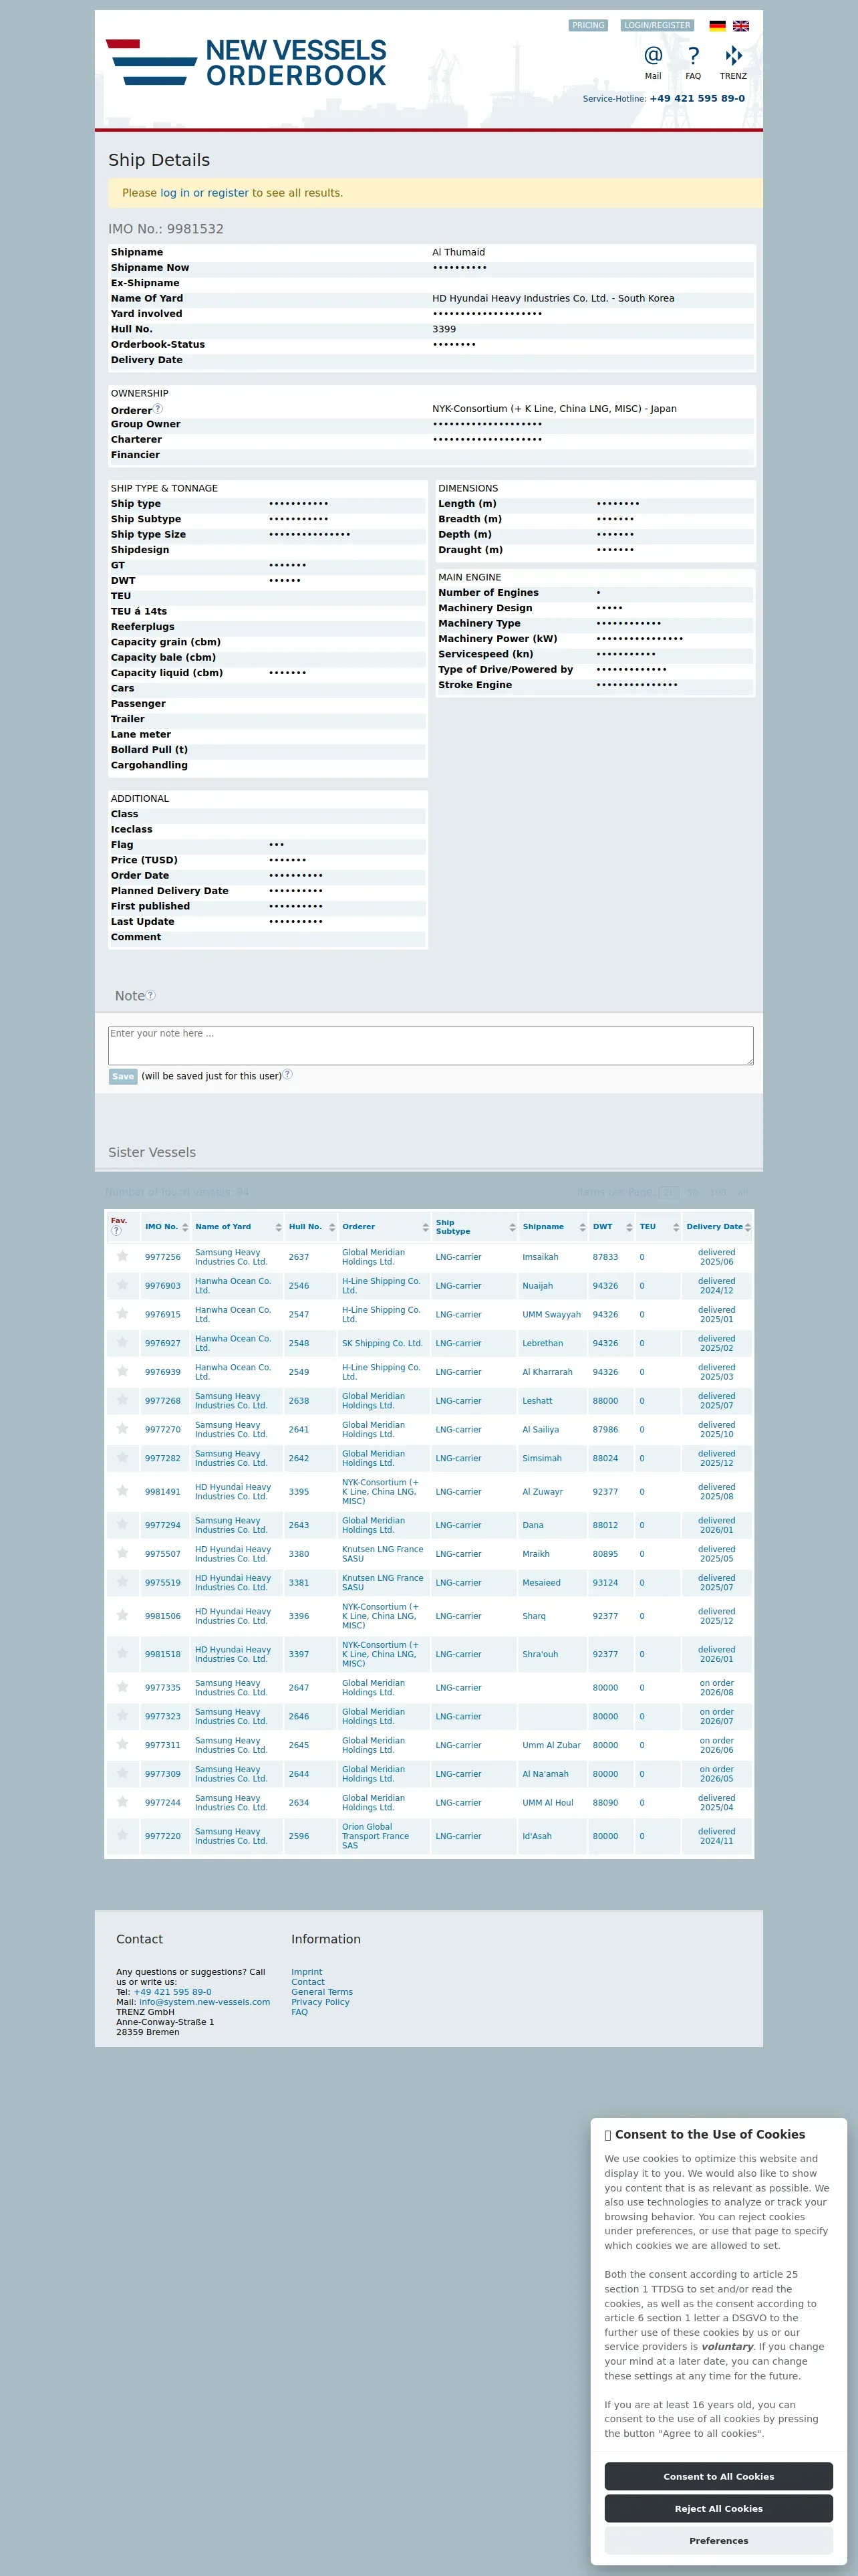858x2576 pixels.
Task: Save the note with Save button
Action: click(x=123, y=1076)
